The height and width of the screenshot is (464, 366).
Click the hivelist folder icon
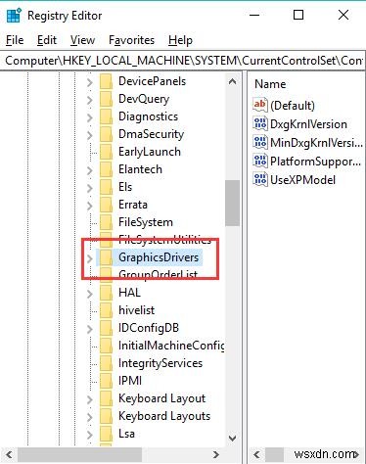point(106,310)
